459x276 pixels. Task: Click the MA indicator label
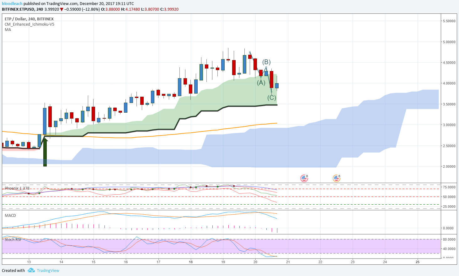pyautogui.click(x=8, y=30)
